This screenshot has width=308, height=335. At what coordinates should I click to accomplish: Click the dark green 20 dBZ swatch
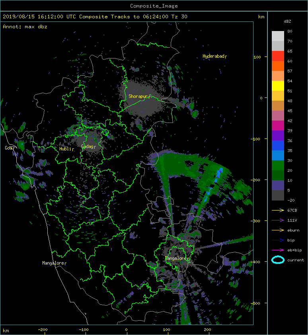278,175
